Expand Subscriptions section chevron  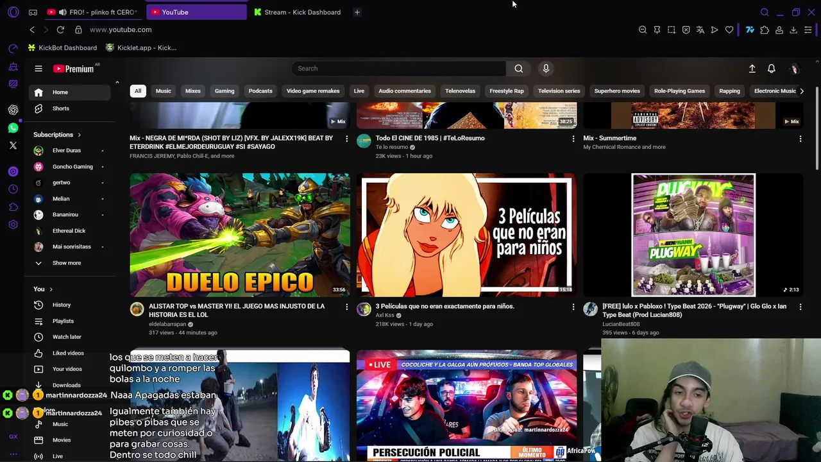pyautogui.click(x=79, y=135)
